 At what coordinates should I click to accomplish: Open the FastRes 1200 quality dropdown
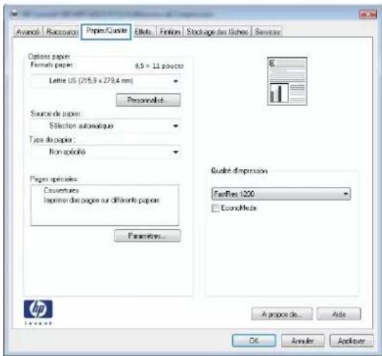pyautogui.click(x=281, y=194)
